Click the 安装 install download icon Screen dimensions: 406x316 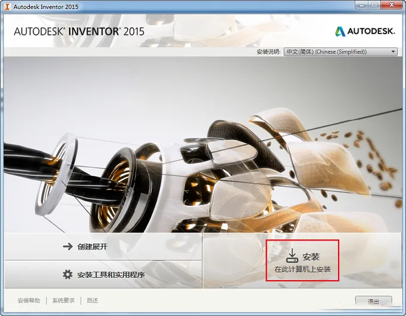(x=292, y=256)
